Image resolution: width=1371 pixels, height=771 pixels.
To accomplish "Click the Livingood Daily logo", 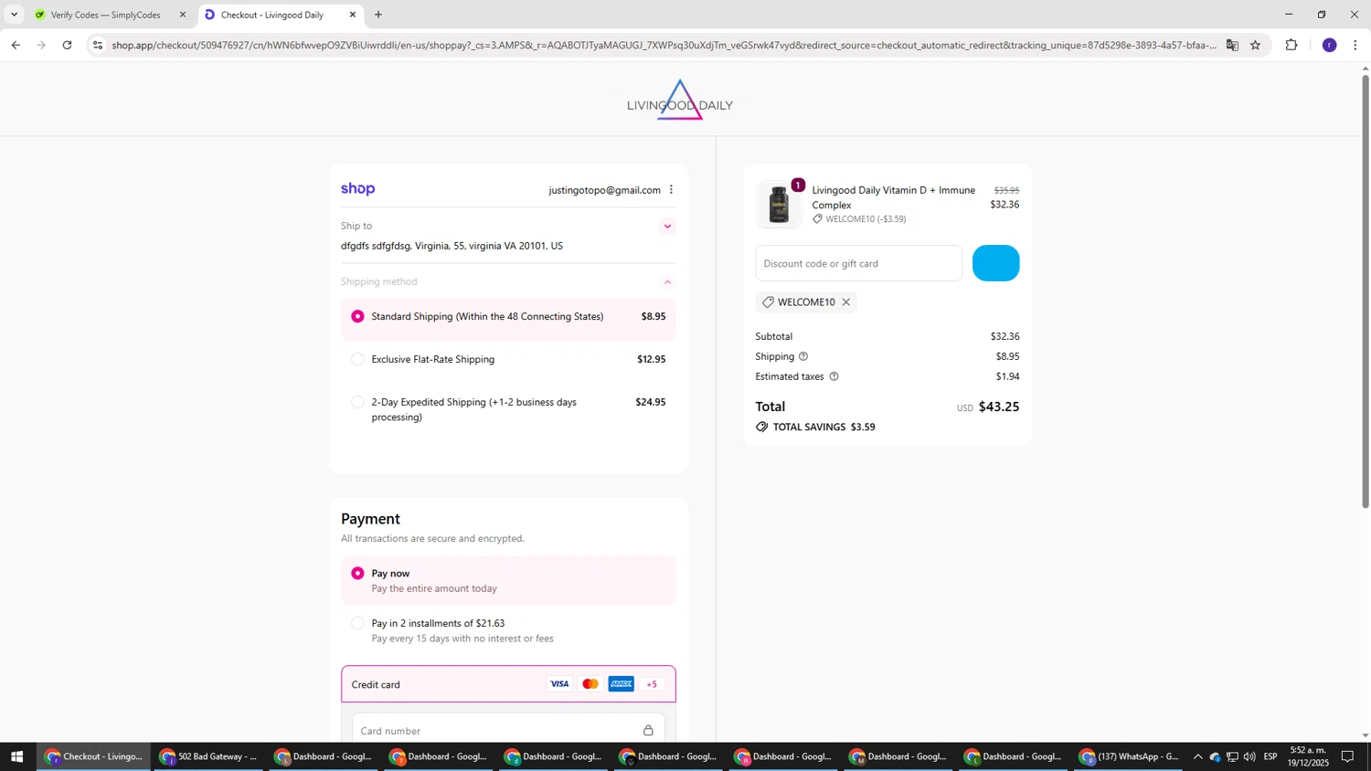I will coord(680,100).
